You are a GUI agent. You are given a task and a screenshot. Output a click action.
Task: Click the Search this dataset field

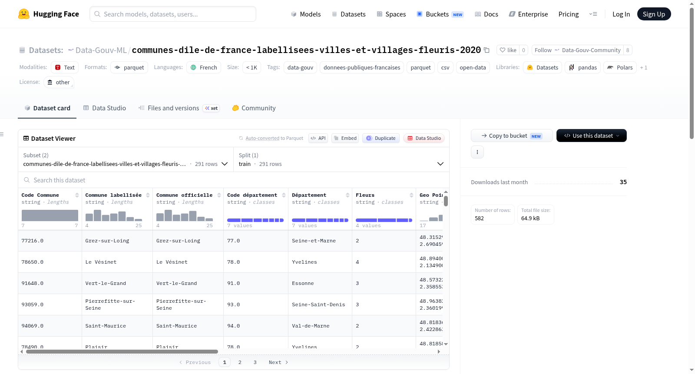pos(234,180)
